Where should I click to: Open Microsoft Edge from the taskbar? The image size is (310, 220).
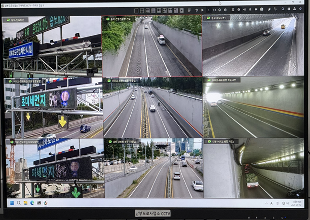pyautogui.click(x=32, y=203)
